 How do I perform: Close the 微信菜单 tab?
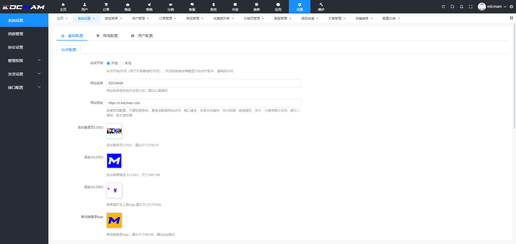[x=121, y=19]
